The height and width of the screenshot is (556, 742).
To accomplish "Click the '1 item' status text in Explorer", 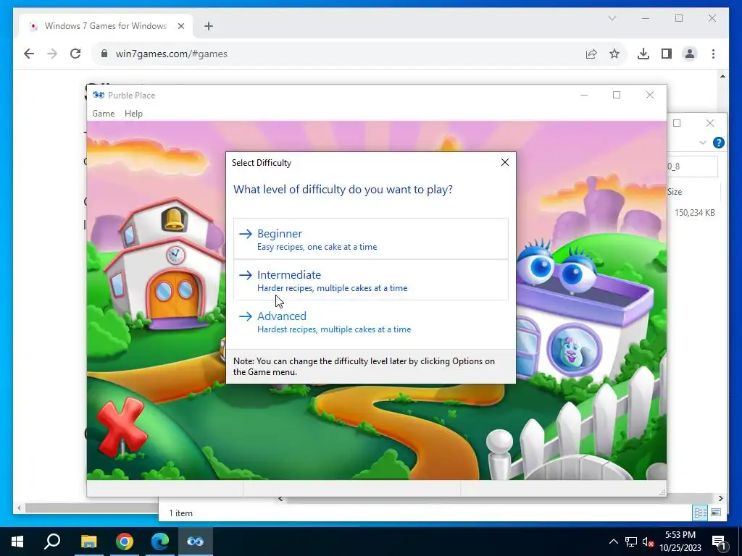I will (180, 513).
